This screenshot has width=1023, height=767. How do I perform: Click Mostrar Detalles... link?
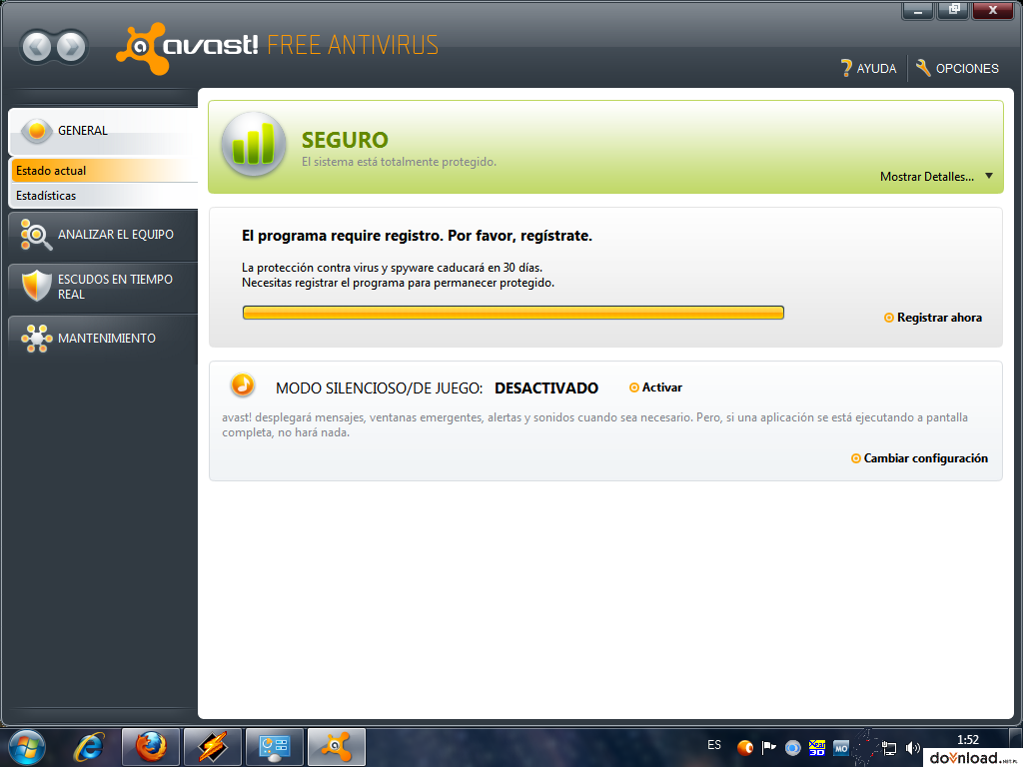(x=926, y=176)
